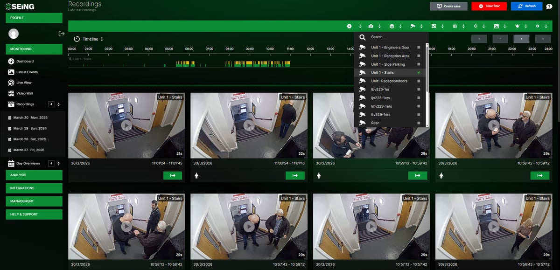This screenshot has width=560, height=270.
Task: Click the Clear filter button
Action: [489, 6]
